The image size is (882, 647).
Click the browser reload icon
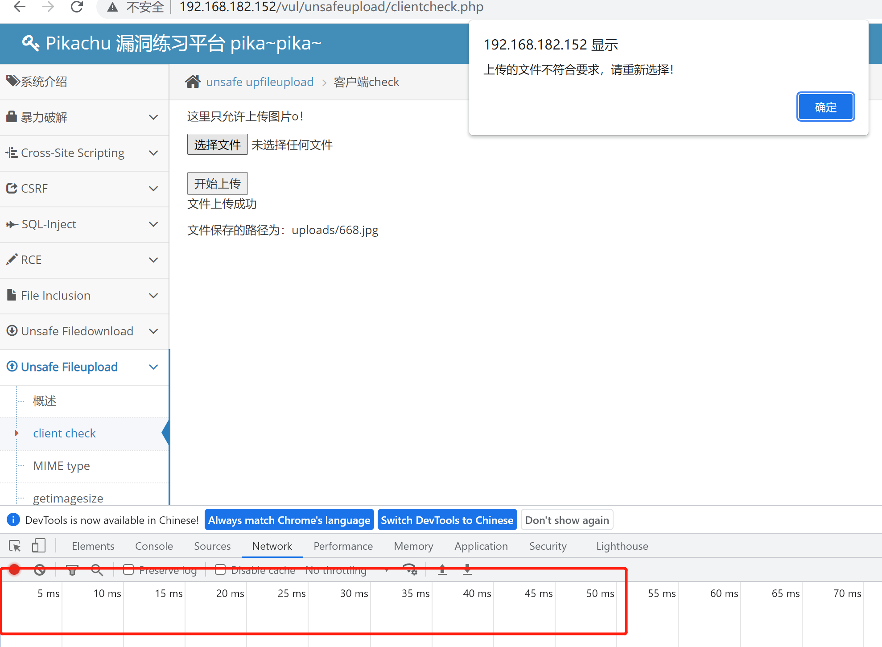(x=77, y=7)
